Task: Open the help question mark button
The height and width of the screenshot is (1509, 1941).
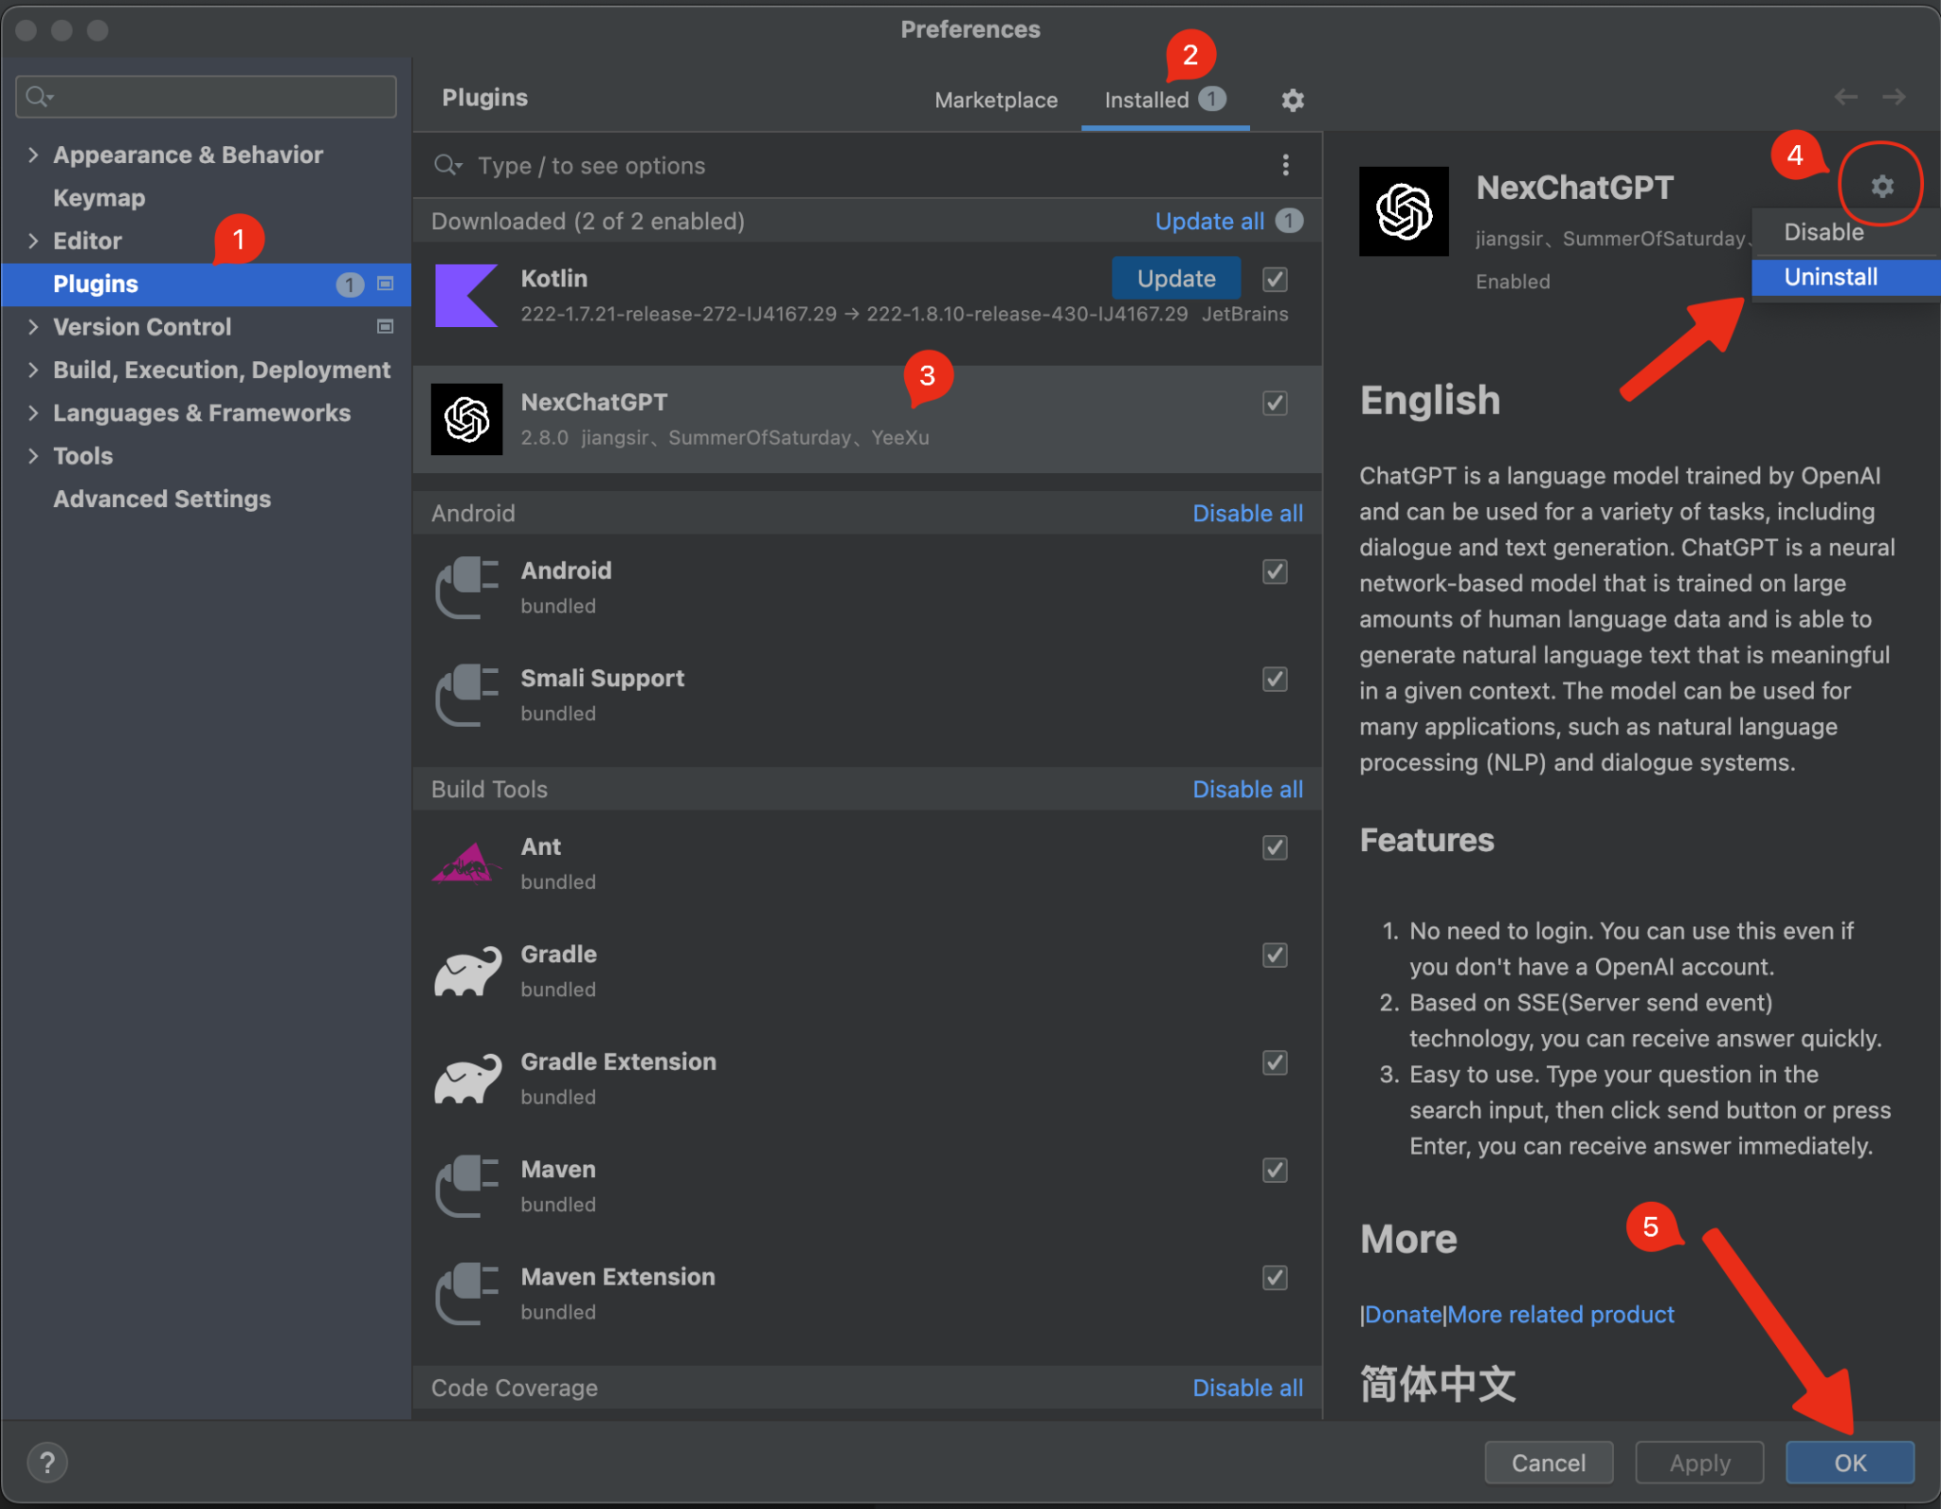Action: pos(46,1463)
